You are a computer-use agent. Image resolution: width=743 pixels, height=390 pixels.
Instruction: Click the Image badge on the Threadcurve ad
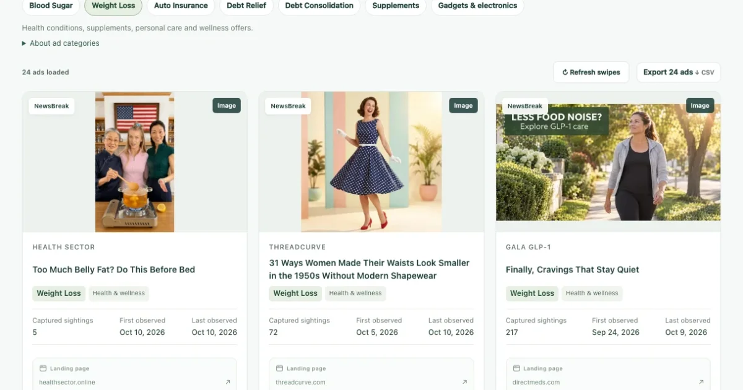pyautogui.click(x=463, y=106)
